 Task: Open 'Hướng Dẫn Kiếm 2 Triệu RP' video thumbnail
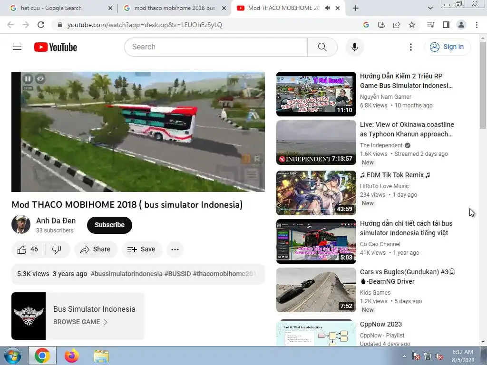[316, 94]
